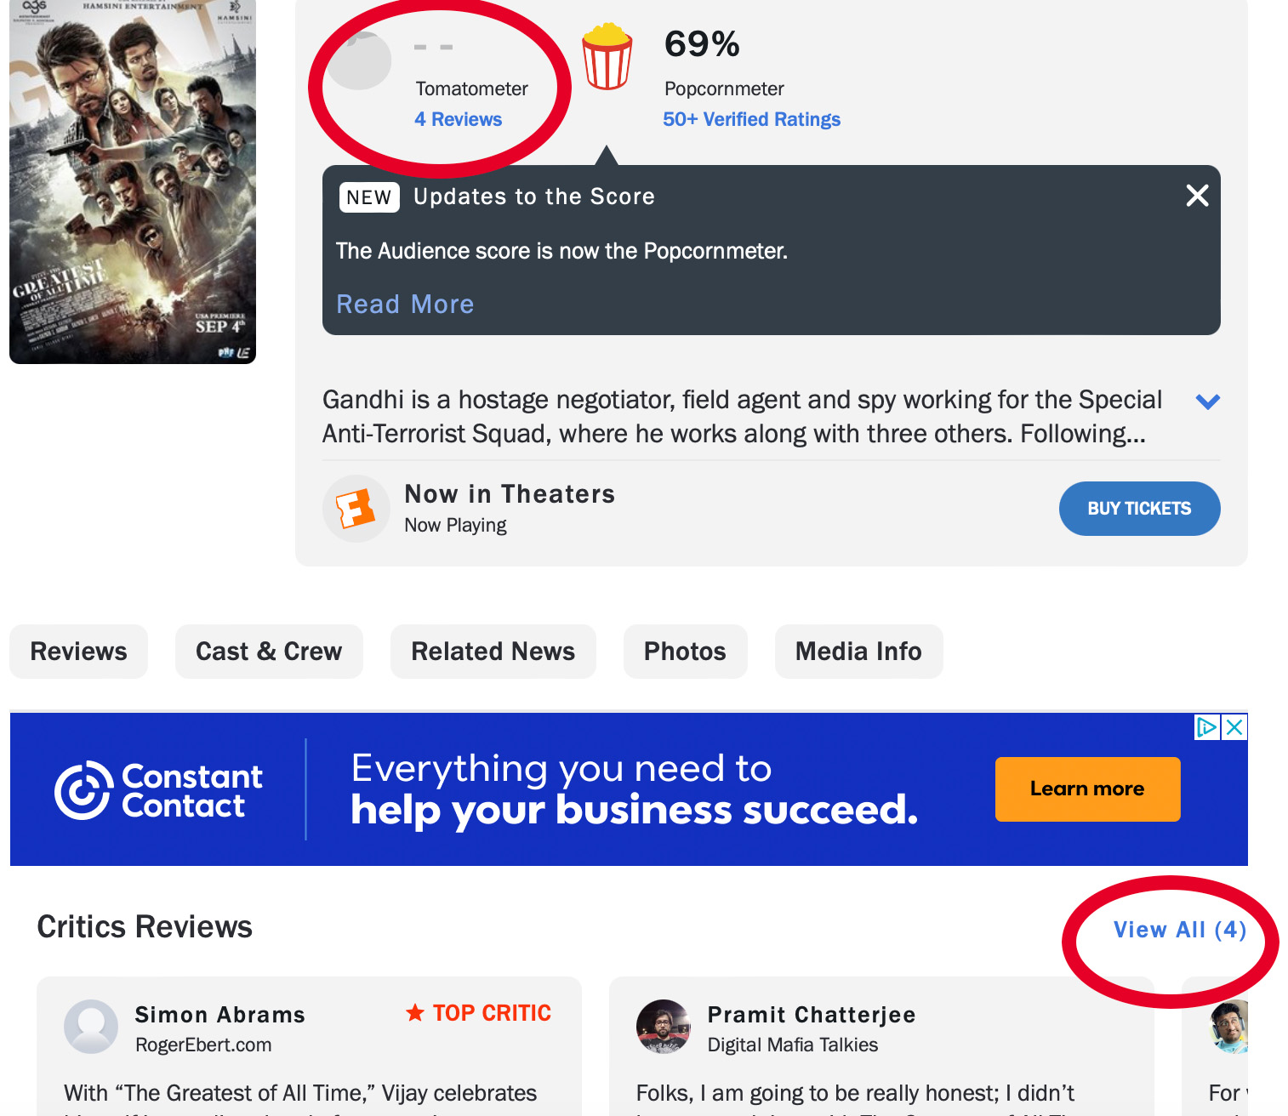
Task: Expand the movie synopsis with the chevron
Action: (x=1207, y=401)
